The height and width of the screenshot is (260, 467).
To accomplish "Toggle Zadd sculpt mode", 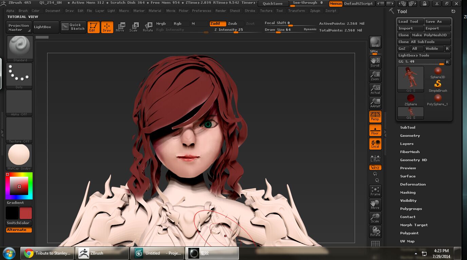I will 218,24.
